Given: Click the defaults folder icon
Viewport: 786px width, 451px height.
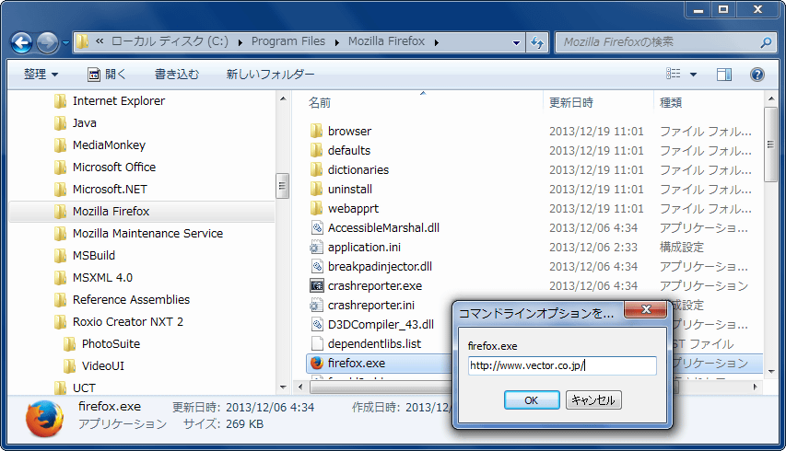Looking at the screenshot, I should [316, 150].
